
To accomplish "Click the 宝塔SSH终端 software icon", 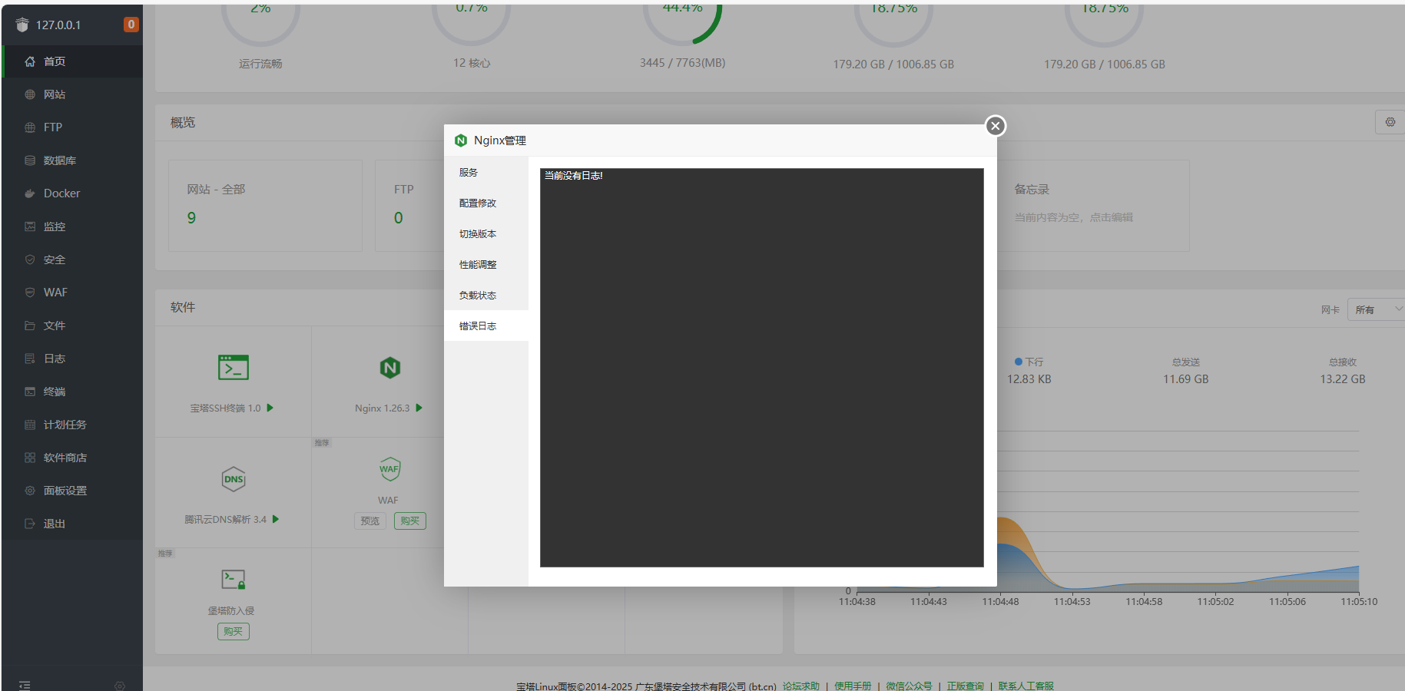I will tap(233, 368).
